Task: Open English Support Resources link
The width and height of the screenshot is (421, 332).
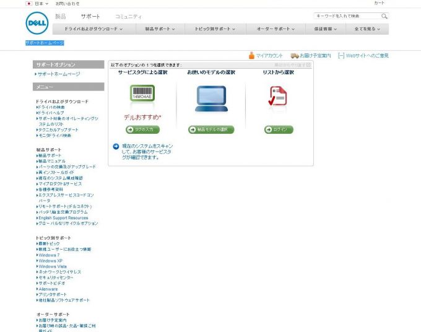Action: (63, 218)
